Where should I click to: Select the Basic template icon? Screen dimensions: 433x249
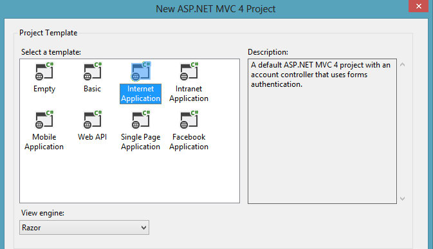click(93, 71)
